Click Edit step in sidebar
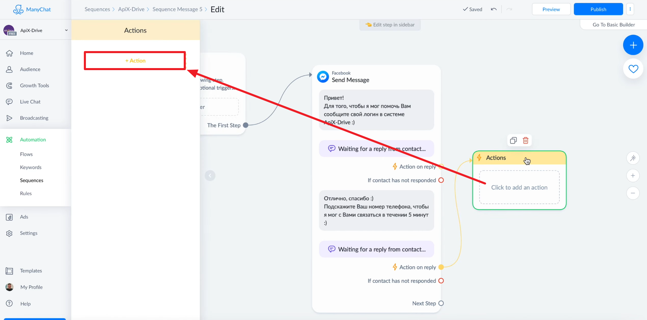The width and height of the screenshot is (647, 320). [390, 25]
